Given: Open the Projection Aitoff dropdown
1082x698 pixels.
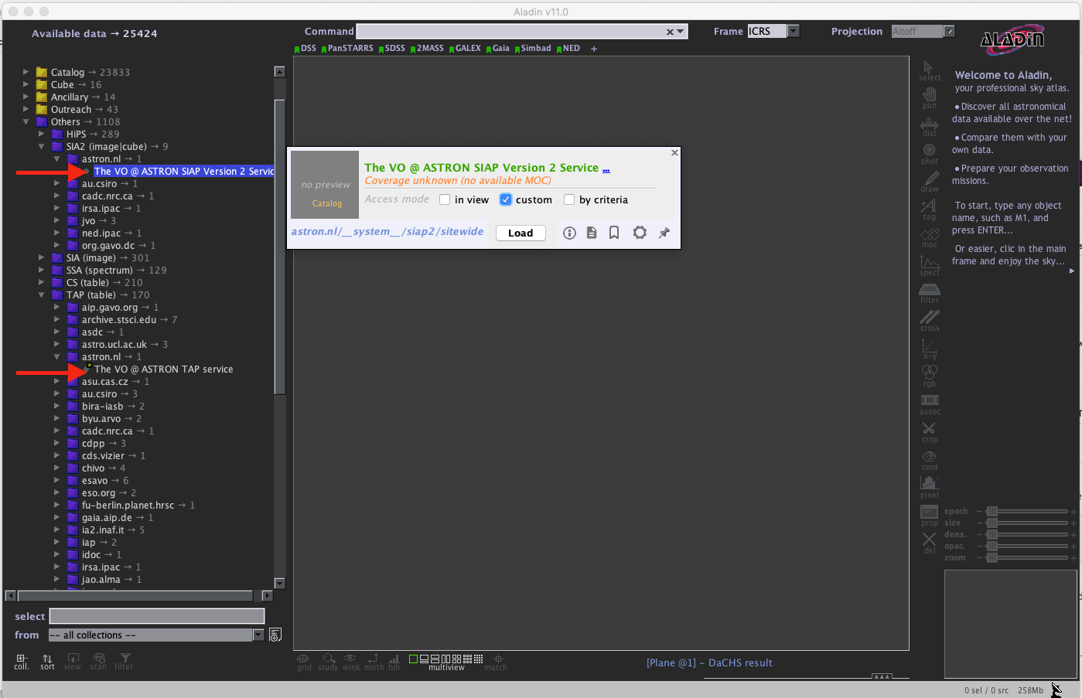Looking at the screenshot, I should coord(949,31).
